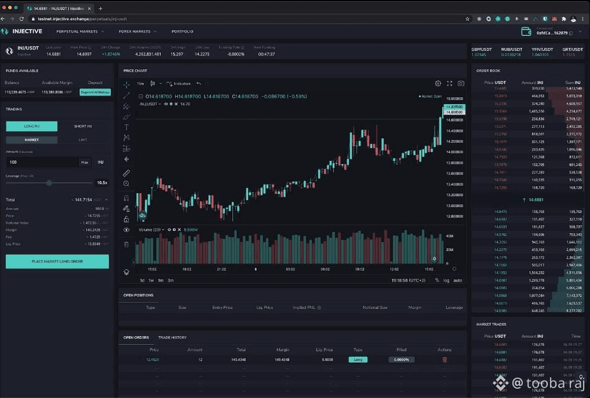Screen dimensions: 590x398
Task: Switch to Trade History tab
Action: coord(172,338)
